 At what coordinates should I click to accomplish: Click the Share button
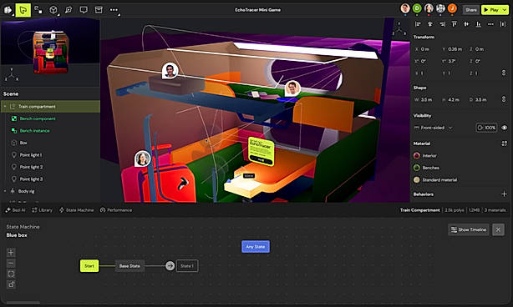pos(470,10)
